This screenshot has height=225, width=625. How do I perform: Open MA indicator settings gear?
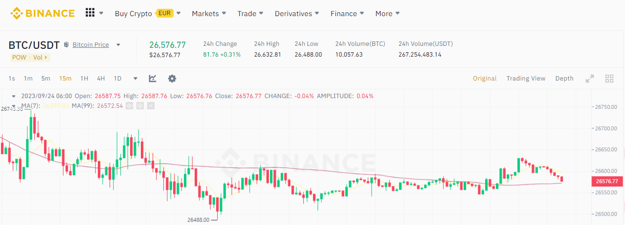[140, 105]
